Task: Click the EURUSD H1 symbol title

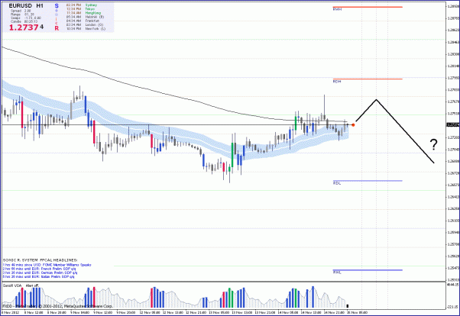Action: (26, 5)
